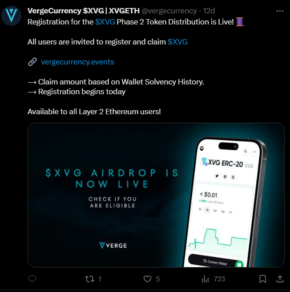Open the 12d timestamp link
The height and width of the screenshot is (292, 290).
tap(209, 11)
